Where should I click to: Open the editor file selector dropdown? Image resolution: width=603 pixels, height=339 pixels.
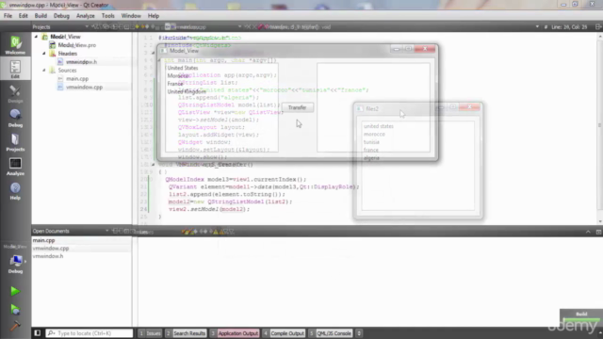point(239,27)
